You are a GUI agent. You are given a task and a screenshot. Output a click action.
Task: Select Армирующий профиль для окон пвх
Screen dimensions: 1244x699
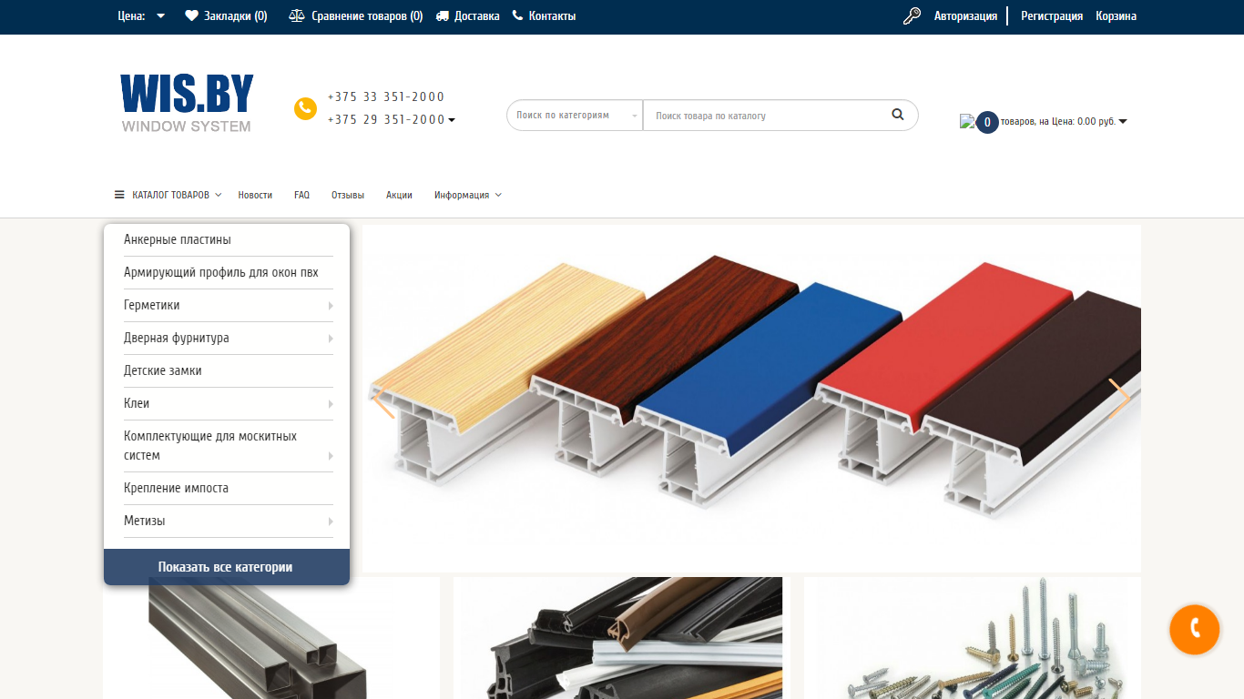221,272
